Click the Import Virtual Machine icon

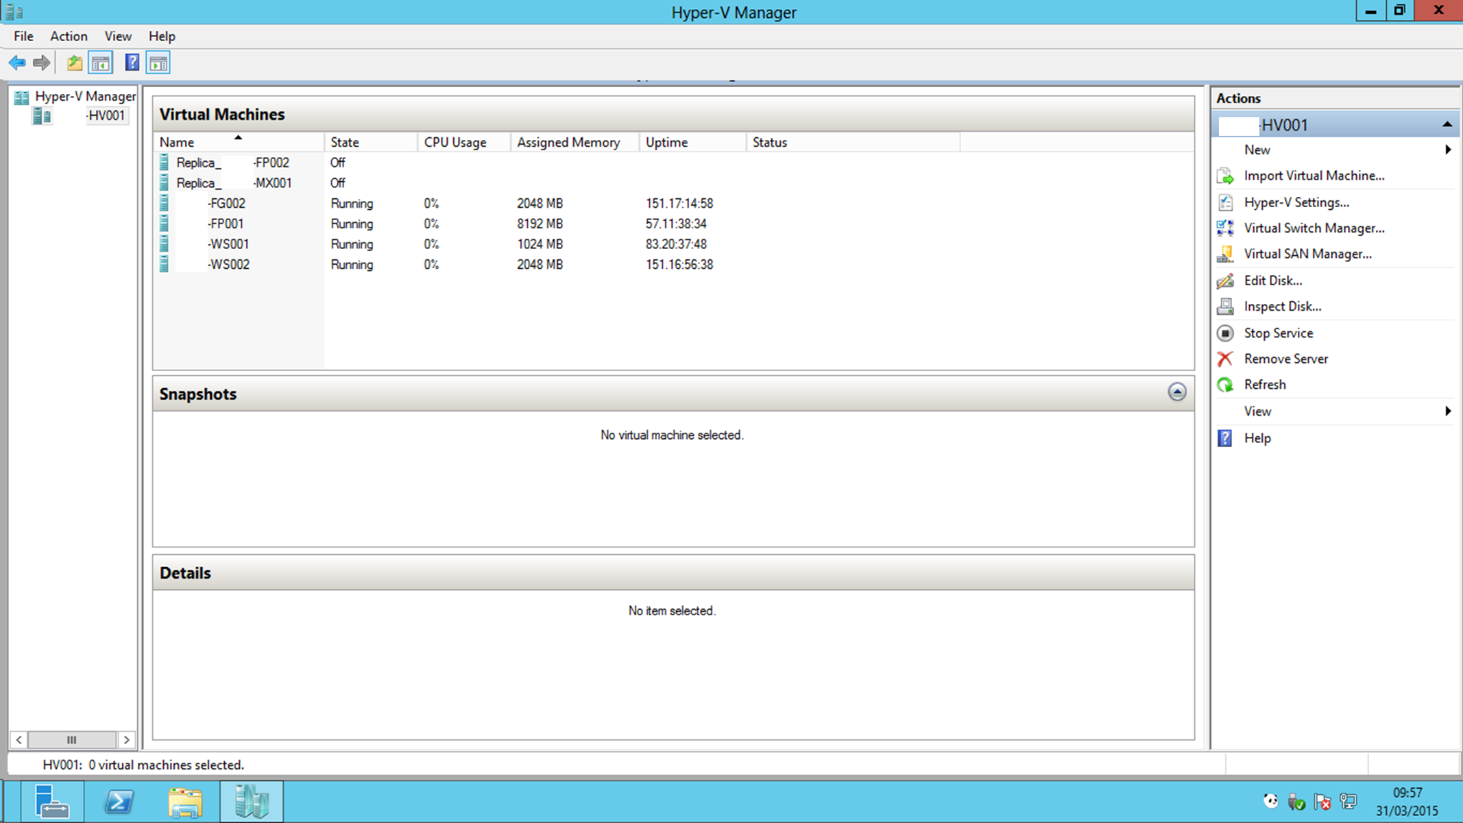(1225, 176)
